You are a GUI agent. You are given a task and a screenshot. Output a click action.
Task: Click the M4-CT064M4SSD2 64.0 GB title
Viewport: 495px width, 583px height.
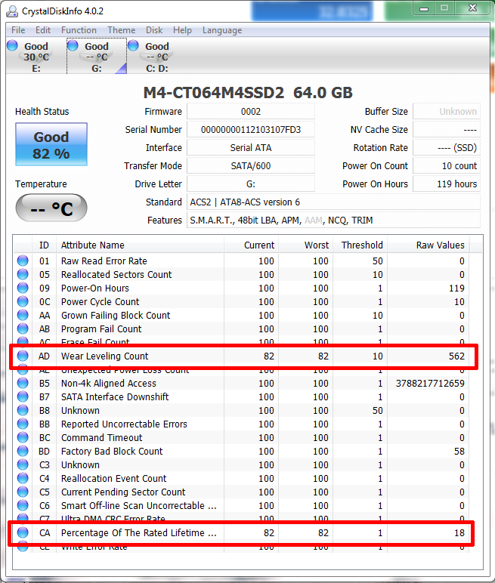(248, 93)
